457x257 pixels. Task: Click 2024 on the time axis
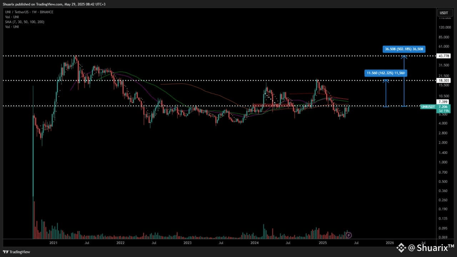pos(255,243)
